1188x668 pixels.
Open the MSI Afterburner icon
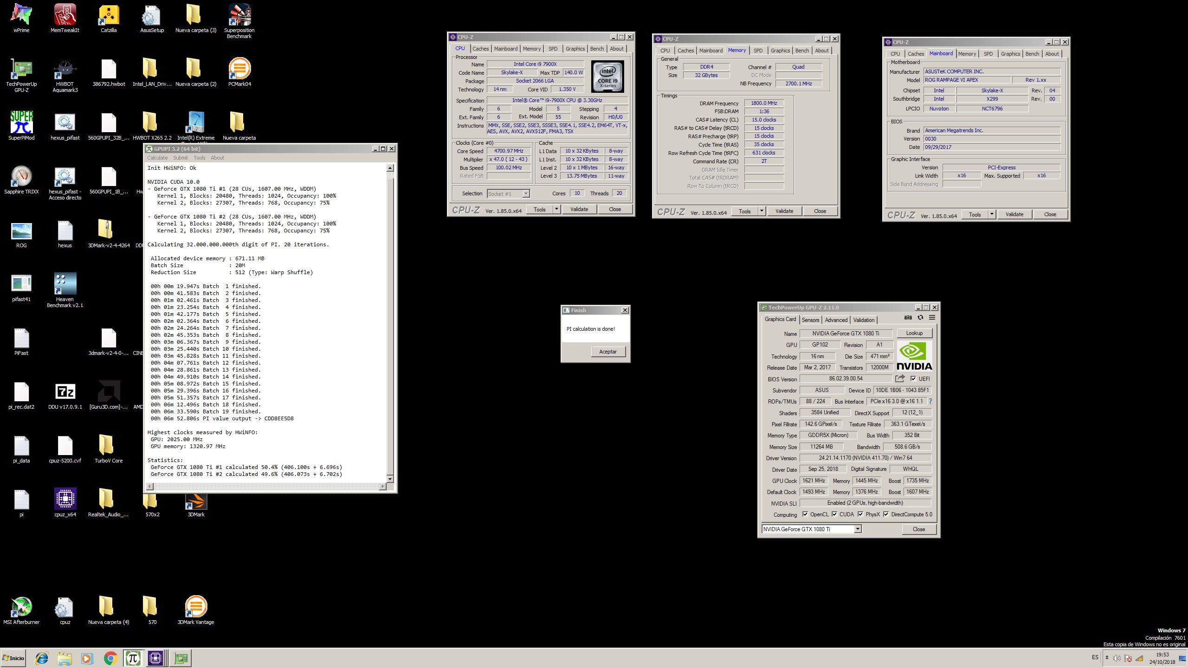pyautogui.click(x=21, y=610)
